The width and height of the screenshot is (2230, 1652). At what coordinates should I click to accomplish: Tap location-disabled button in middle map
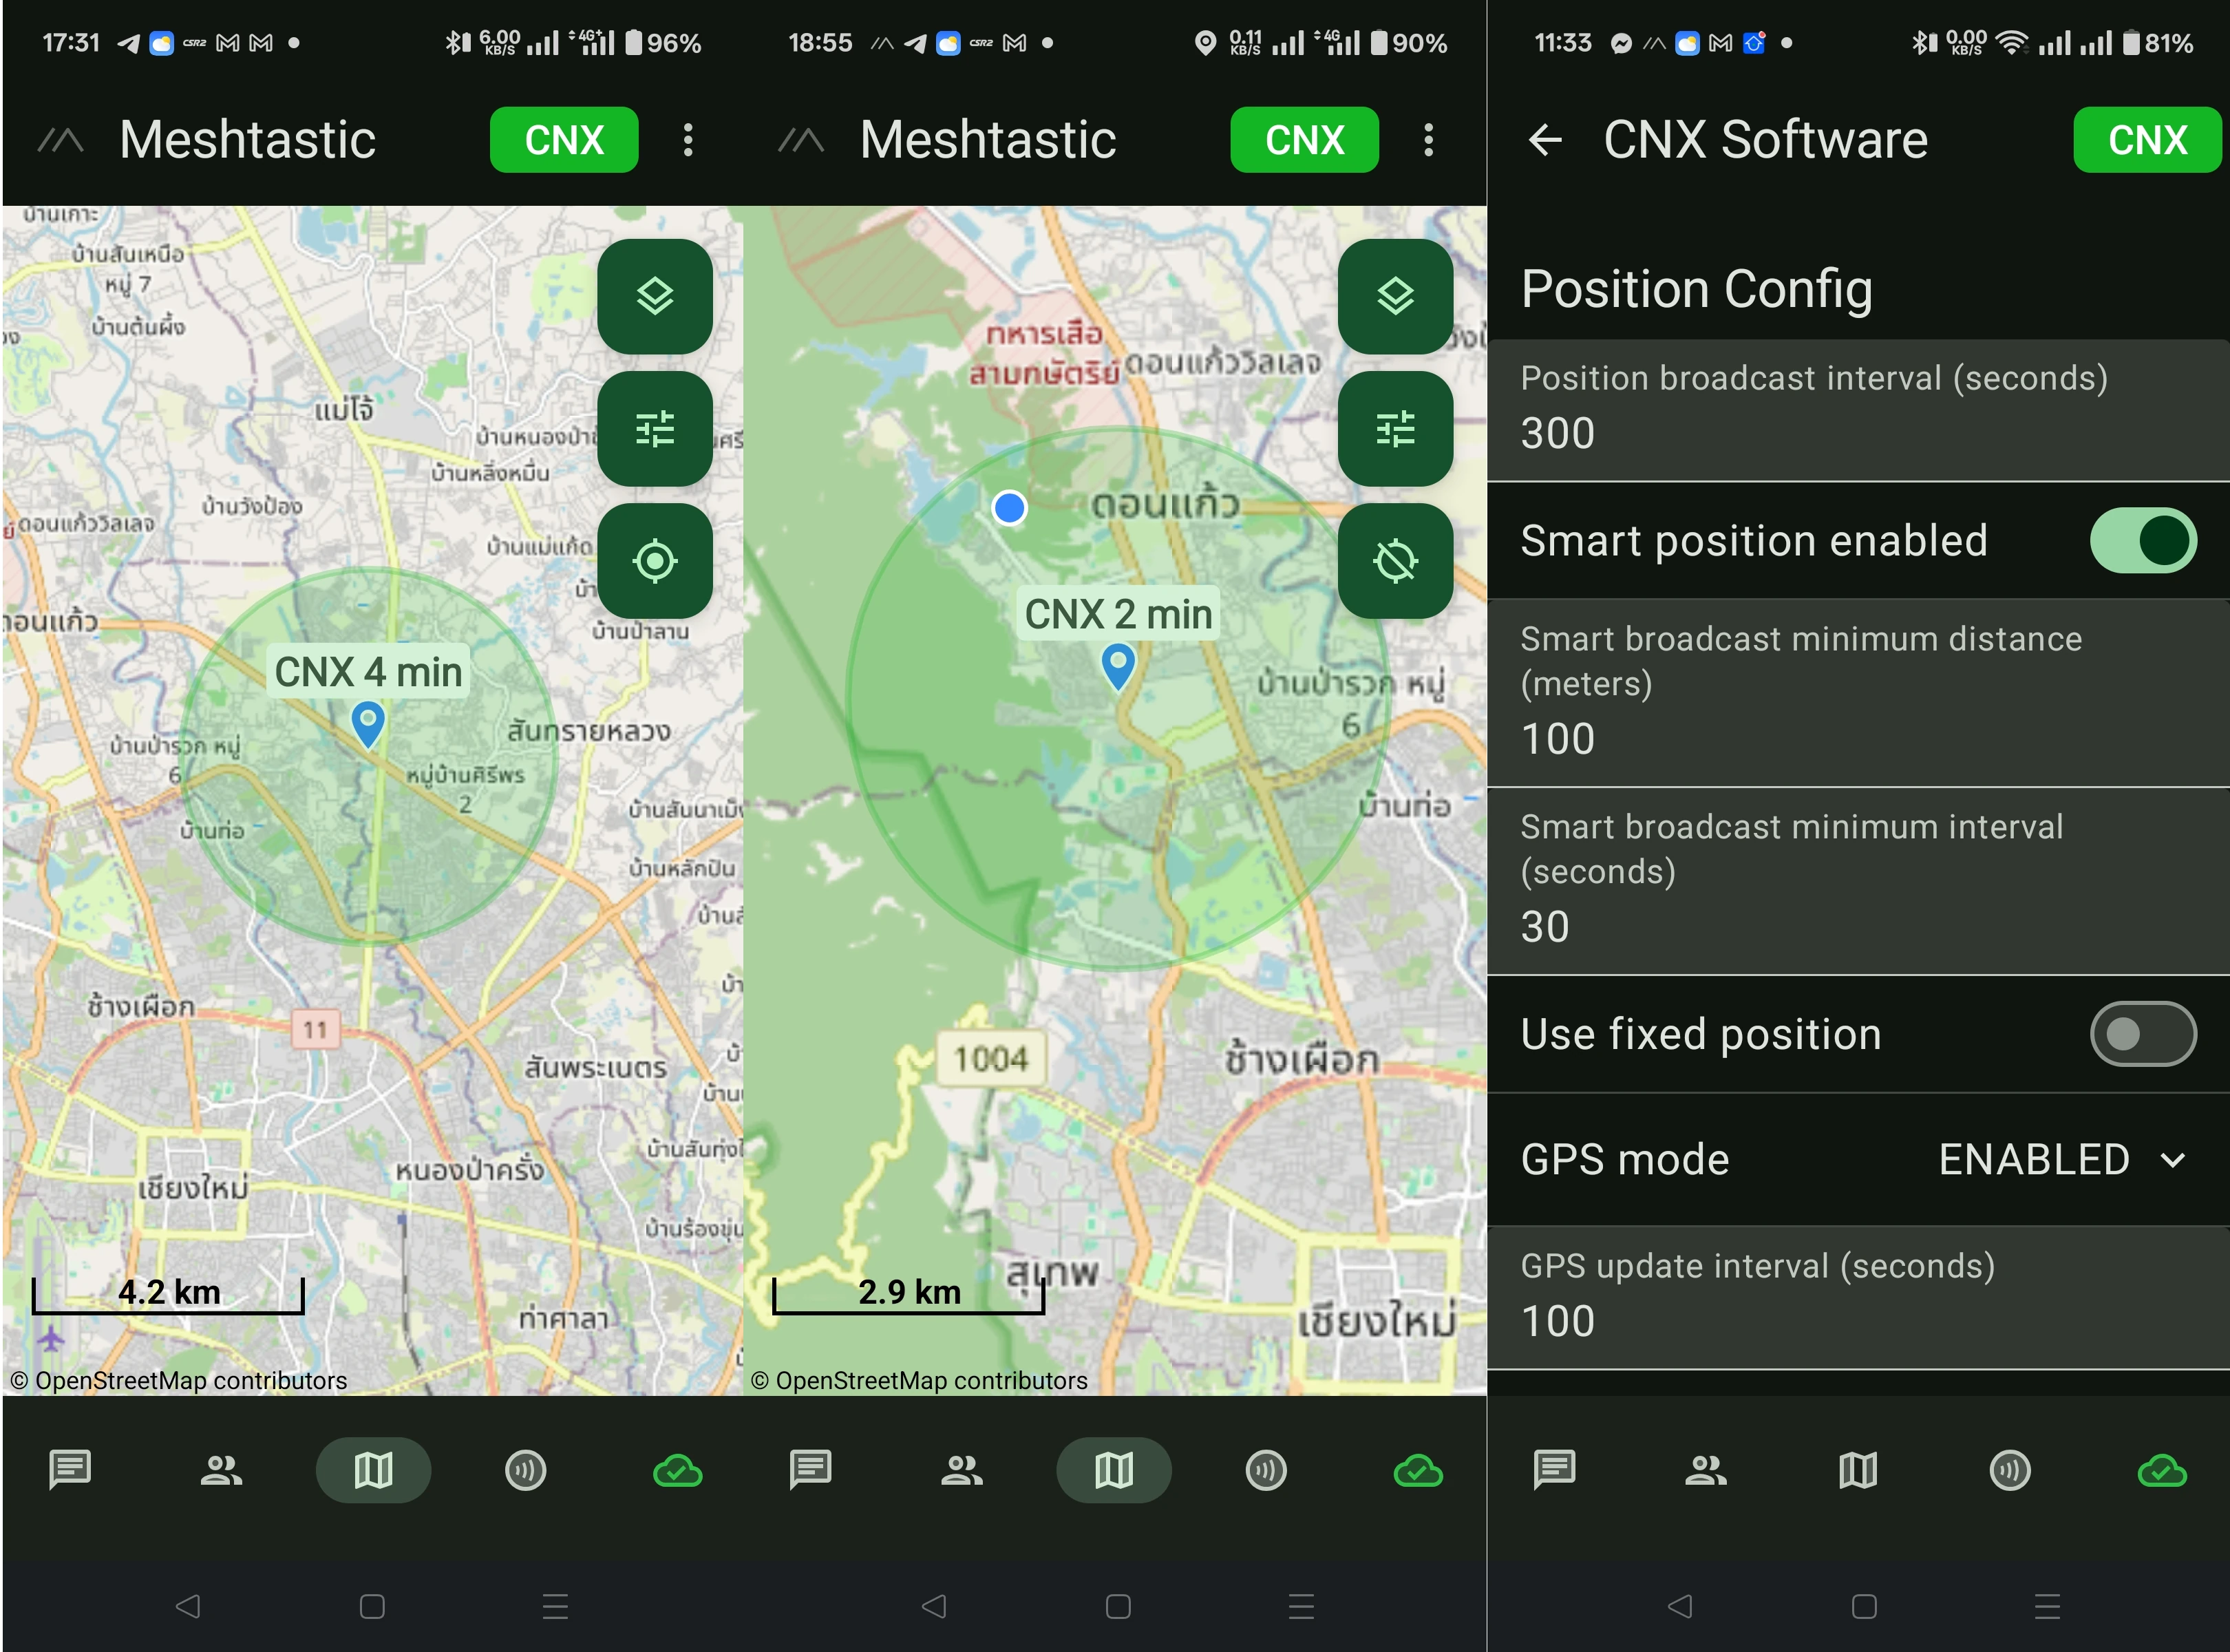pos(1395,561)
